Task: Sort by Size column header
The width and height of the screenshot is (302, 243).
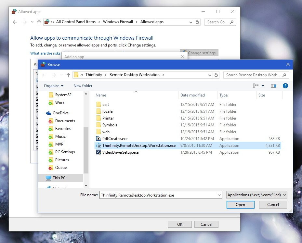Action: point(262,95)
